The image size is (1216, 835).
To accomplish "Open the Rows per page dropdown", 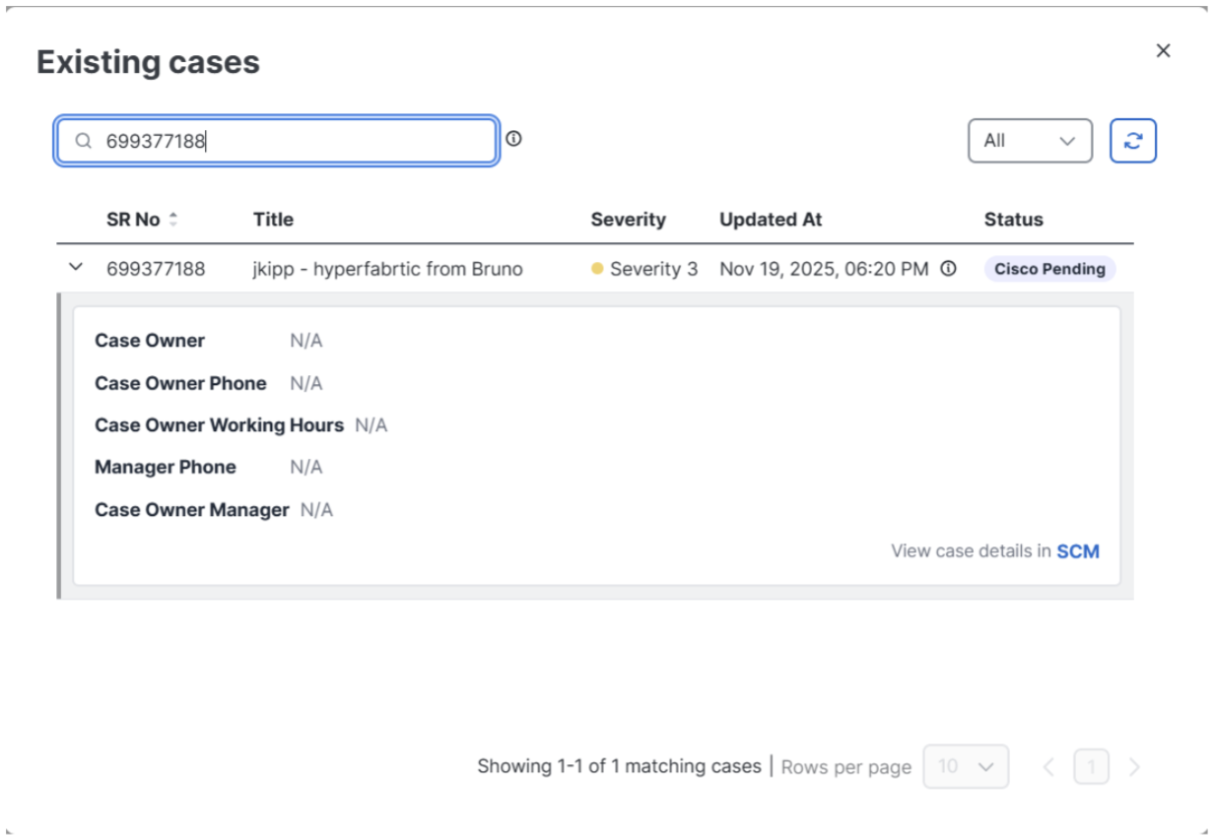I will [x=965, y=766].
